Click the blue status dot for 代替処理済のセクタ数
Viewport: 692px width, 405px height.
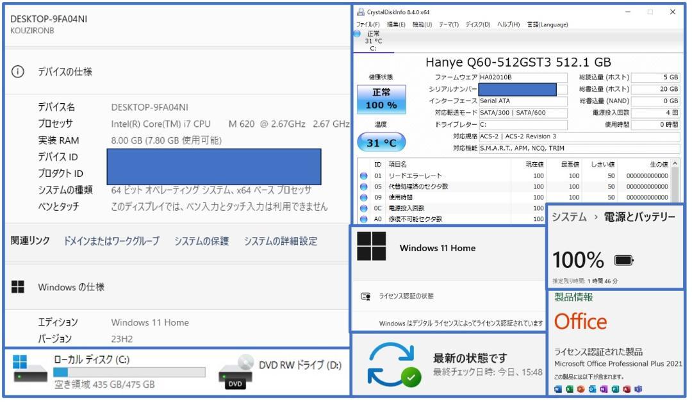coord(364,186)
